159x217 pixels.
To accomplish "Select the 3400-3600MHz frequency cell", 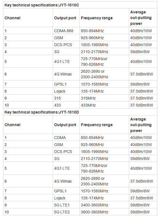I will (104, 205).
